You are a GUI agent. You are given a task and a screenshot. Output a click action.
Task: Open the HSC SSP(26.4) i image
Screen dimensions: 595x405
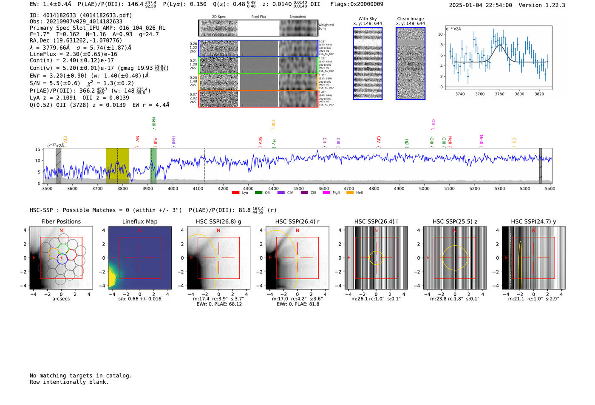[x=376, y=258]
